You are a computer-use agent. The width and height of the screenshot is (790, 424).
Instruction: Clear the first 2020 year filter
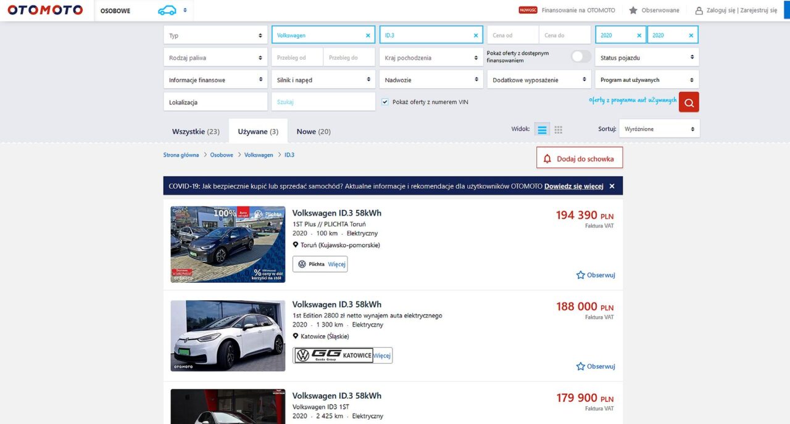(x=639, y=36)
